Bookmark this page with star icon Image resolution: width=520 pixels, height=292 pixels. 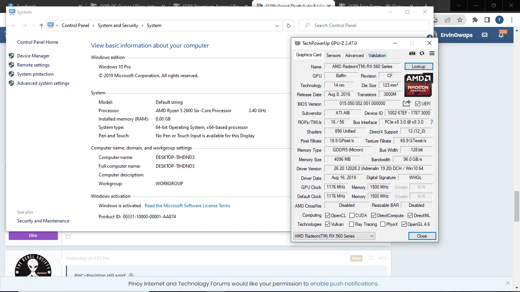pos(460,20)
